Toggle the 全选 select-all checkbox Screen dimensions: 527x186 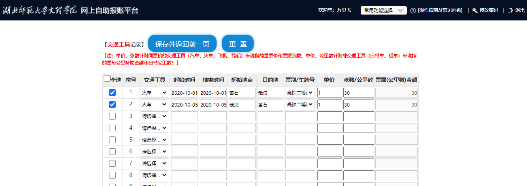(107, 79)
